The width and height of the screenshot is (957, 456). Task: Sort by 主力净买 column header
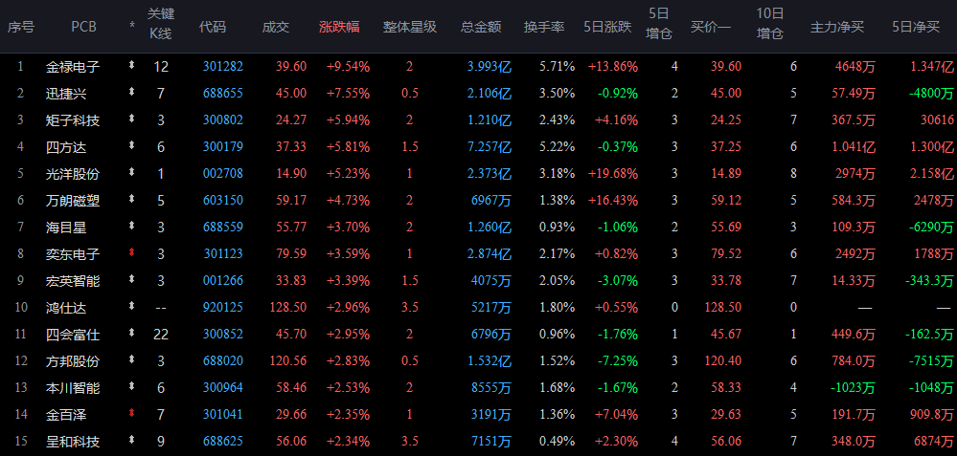coord(836,27)
